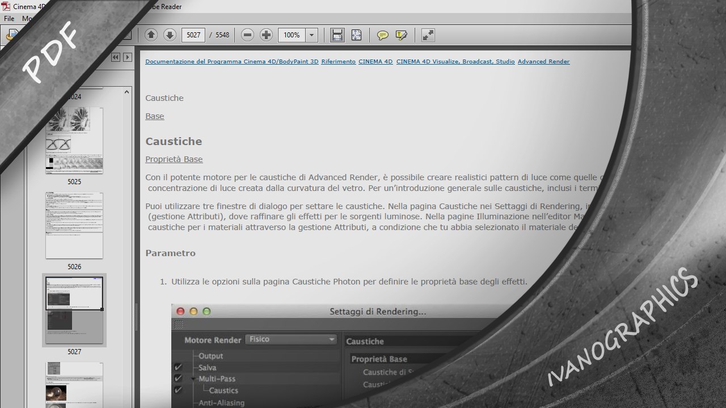Click the thumbnails panel scroll-up arrow
Viewport: 726px width, 408px height.
127,92
